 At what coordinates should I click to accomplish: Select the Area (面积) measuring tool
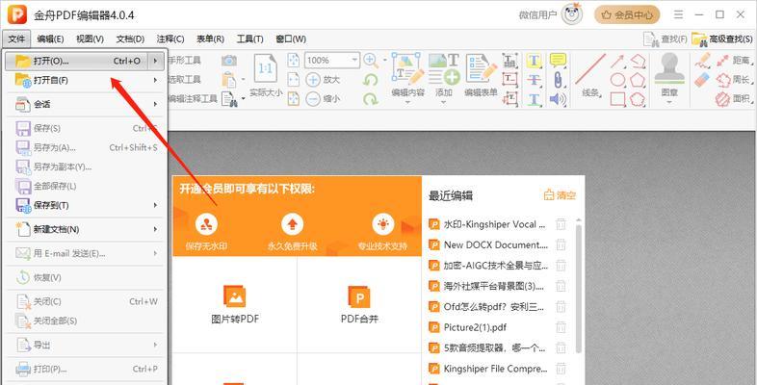click(734, 99)
